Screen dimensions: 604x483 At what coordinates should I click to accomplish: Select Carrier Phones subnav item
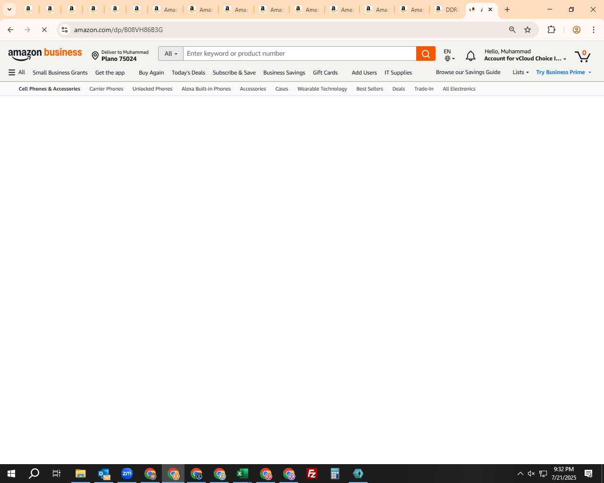[x=106, y=89]
